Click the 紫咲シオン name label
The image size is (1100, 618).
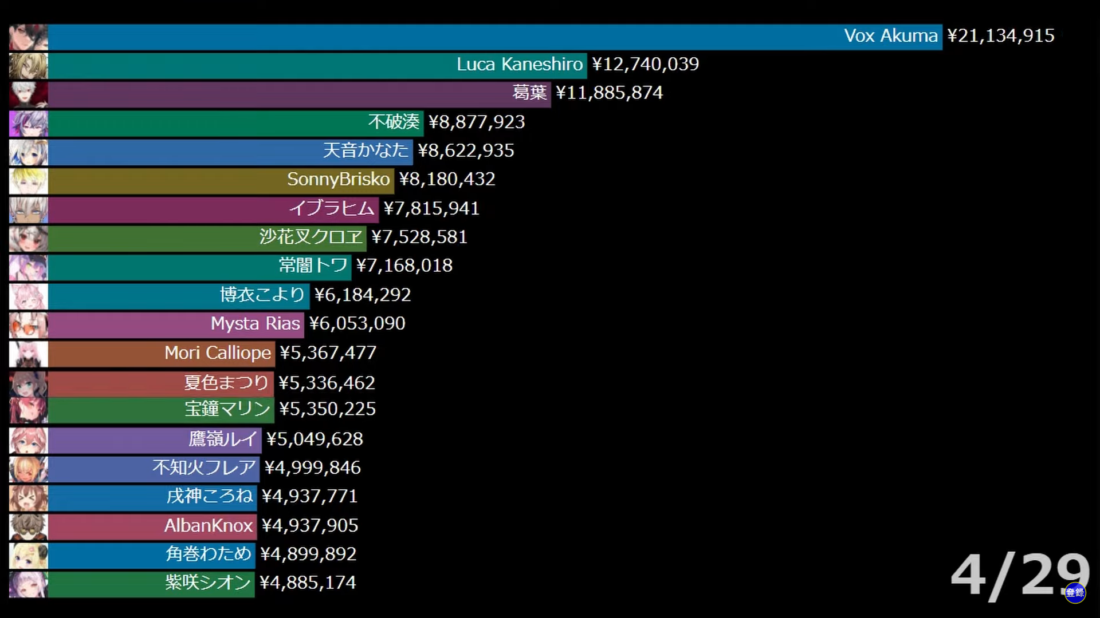tap(208, 583)
